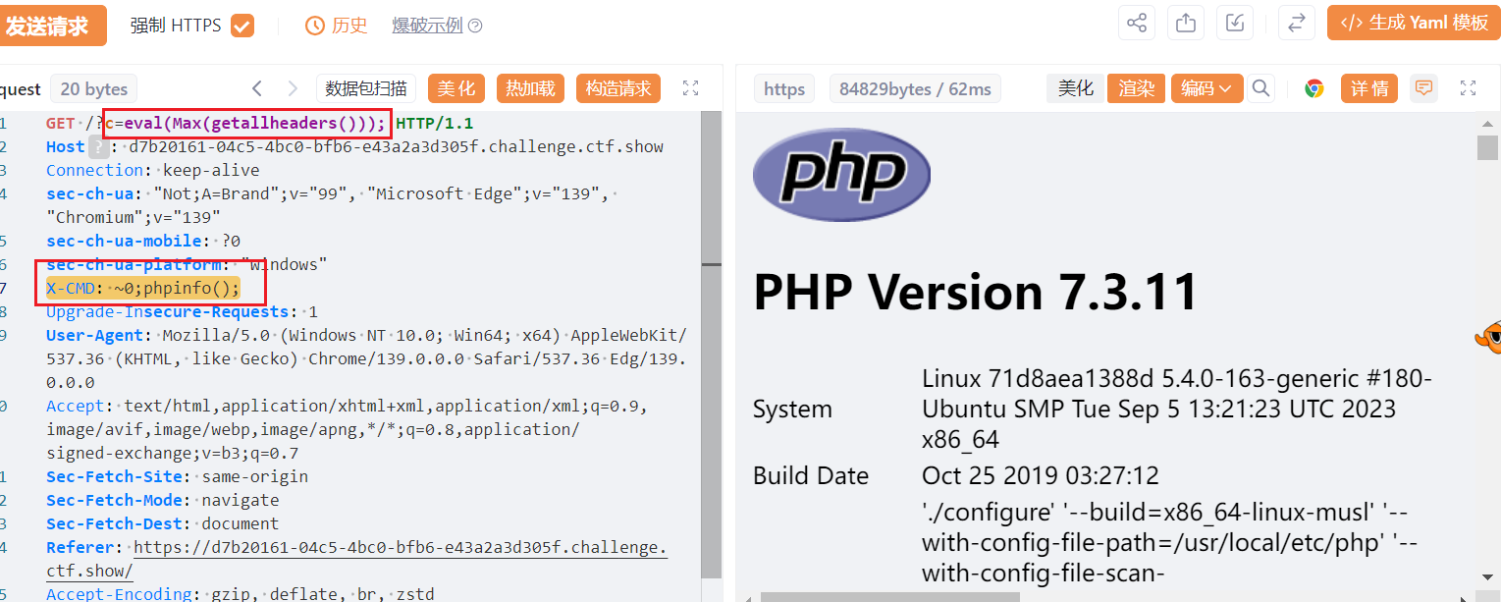Click the help icon beside 爆破示例
This screenshot has width=1501, height=602.
click(475, 27)
